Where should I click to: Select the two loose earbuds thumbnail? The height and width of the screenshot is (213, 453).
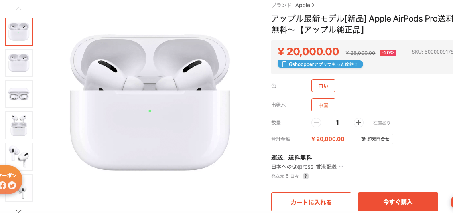(19, 157)
